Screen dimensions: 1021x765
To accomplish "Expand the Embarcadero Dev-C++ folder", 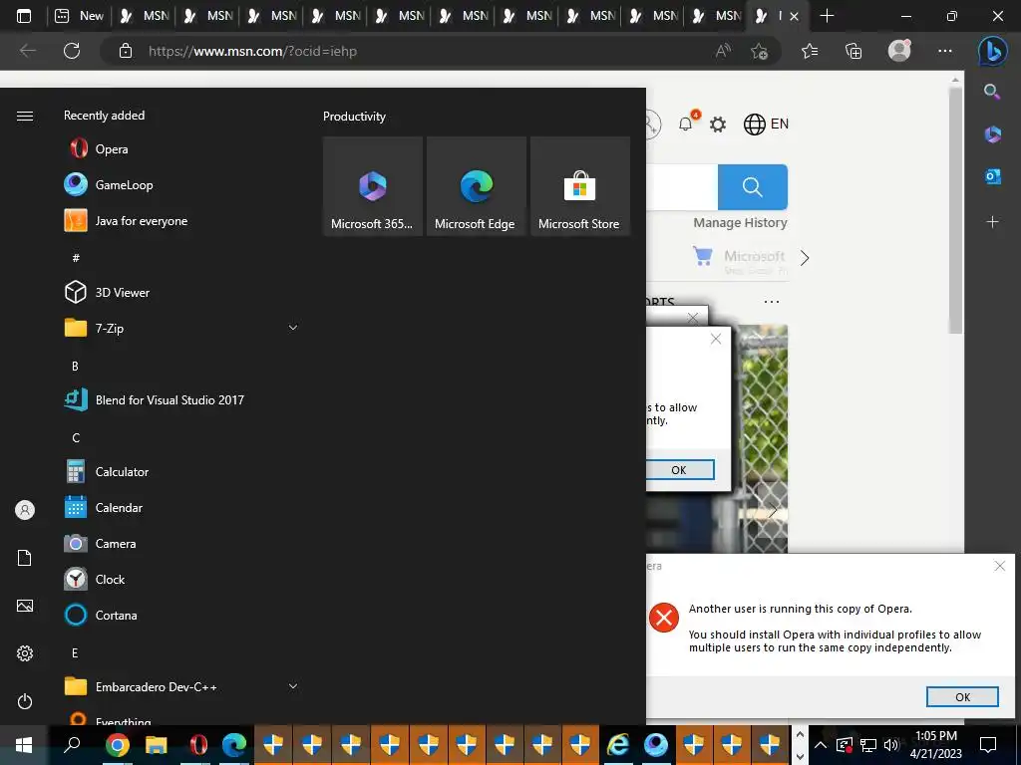I will click(293, 686).
